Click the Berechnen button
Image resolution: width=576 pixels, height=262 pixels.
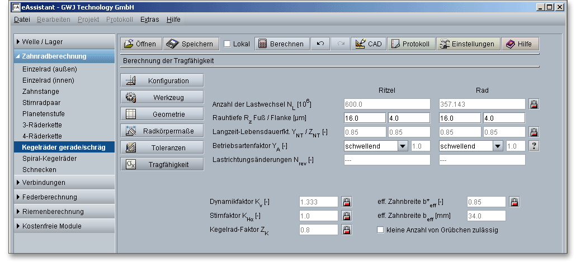coord(281,44)
